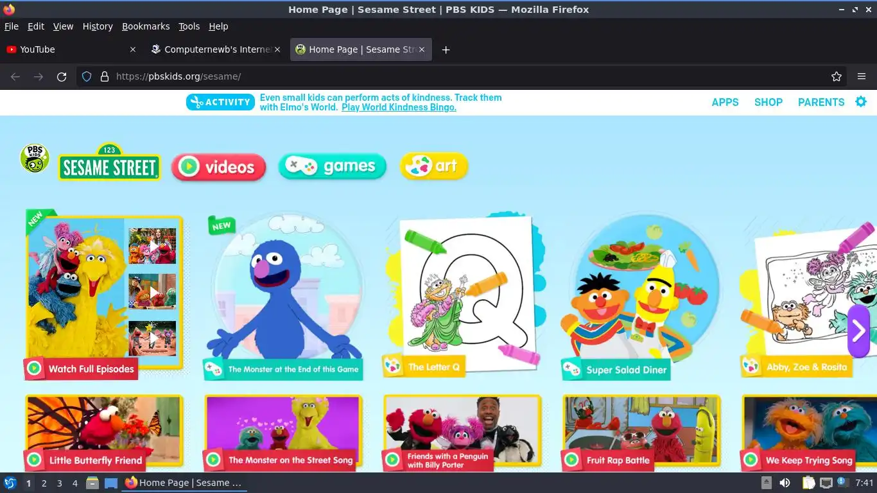
Task: Open the File menu
Action: click(x=12, y=26)
